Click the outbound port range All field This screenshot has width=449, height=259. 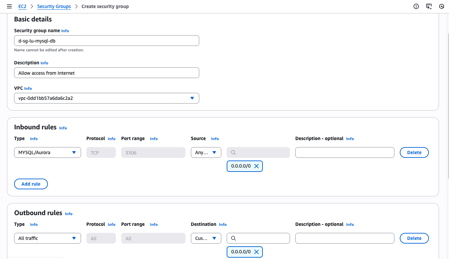pos(153,238)
